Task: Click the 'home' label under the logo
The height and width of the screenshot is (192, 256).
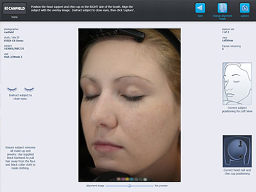Action: [x=14, y=17]
